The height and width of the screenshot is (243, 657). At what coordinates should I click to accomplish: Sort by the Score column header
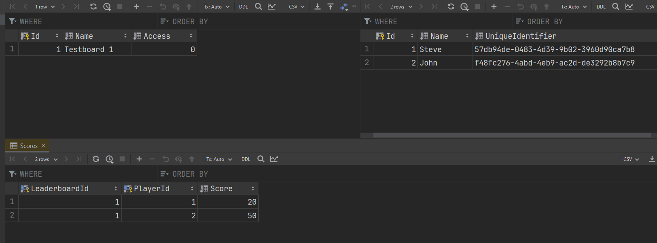(x=228, y=188)
